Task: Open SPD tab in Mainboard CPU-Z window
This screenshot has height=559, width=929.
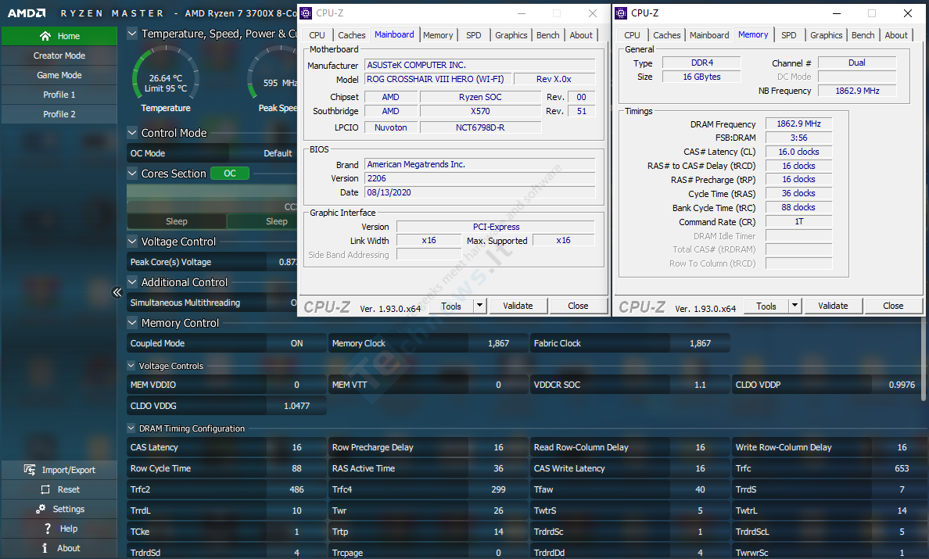Action: (x=473, y=35)
